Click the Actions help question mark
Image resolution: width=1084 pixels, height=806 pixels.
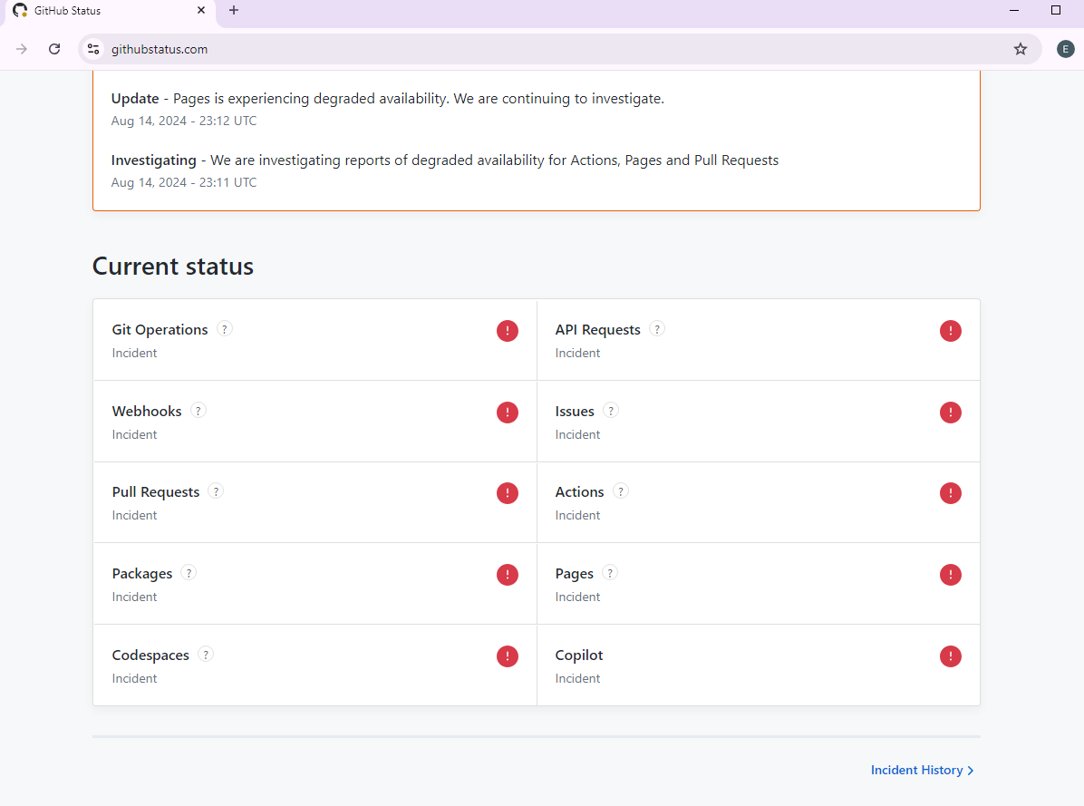(x=621, y=491)
